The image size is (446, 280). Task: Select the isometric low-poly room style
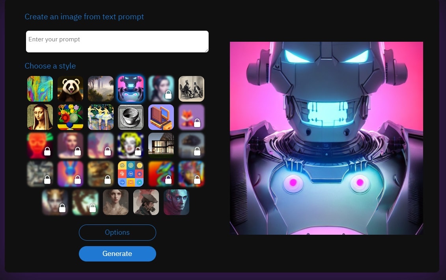(x=161, y=117)
